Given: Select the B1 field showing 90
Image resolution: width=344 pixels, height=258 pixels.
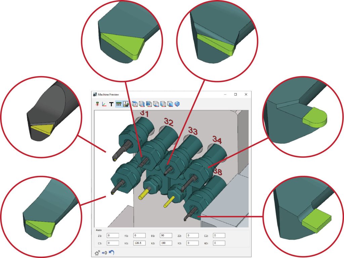Looking at the screenshot, I should [x=166, y=235].
